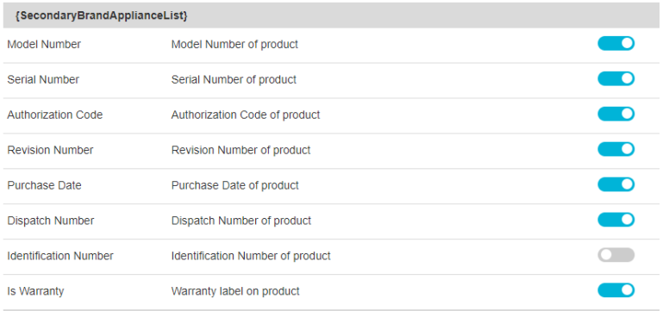662x311 pixels.
Task: Disable the Is Warranty toggle
Action: click(x=615, y=290)
